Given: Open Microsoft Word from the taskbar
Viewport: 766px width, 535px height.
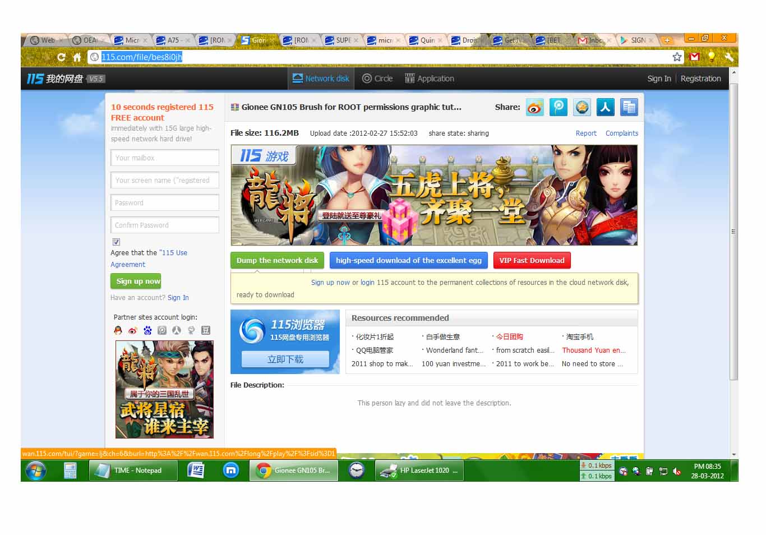Looking at the screenshot, I should [196, 471].
